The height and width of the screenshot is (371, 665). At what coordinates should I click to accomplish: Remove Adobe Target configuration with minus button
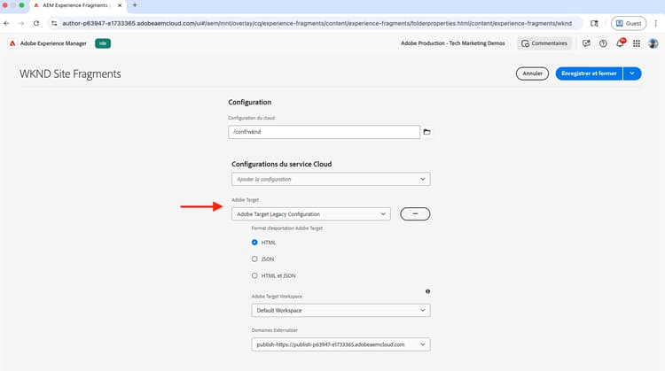(415, 214)
